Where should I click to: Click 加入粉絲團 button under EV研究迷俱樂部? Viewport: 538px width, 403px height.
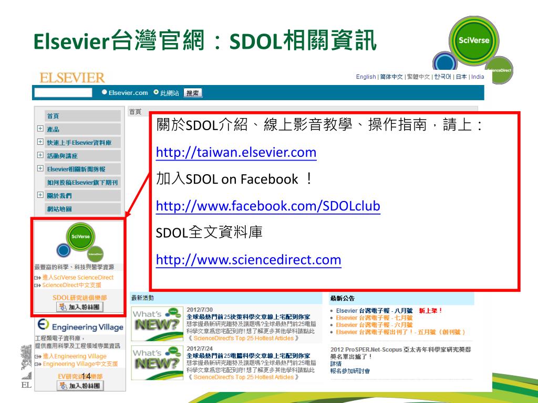[80, 386]
